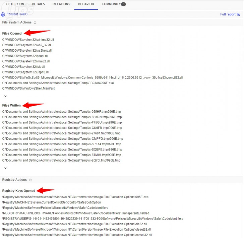Select the imm32.dll file path
Screen dimensions: 244x238
coord(26,61)
